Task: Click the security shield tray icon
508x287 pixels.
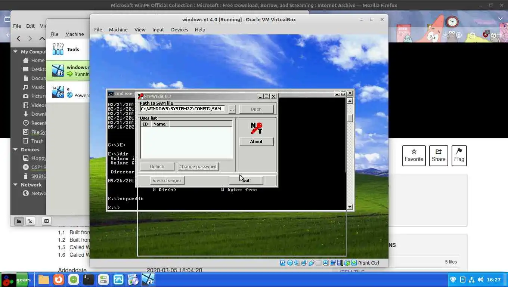Action: coord(453,280)
